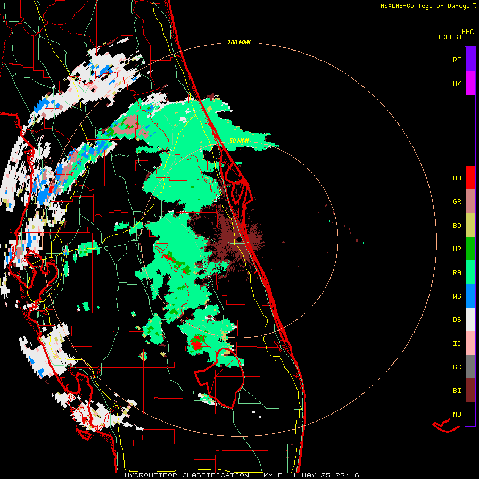
Task: Choose the light pink IC legend swatch
Action: click(470, 343)
